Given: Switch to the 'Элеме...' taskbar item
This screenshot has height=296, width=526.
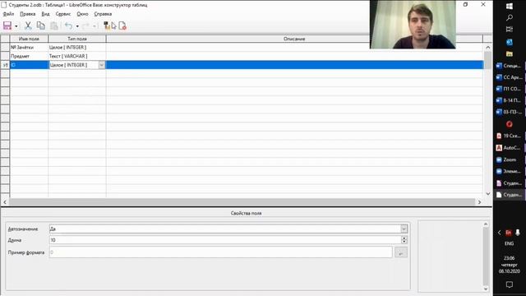Looking at the screenshot, I should [x=510, y=171].
